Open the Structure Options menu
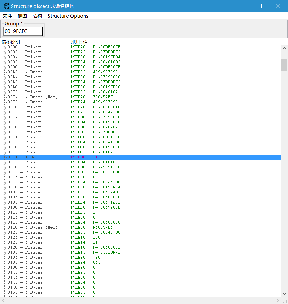The image size is (288, 304). coord(68,16)
